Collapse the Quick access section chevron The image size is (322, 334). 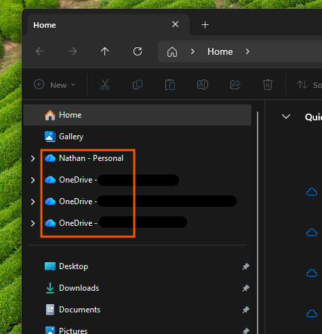click(286, 116)
